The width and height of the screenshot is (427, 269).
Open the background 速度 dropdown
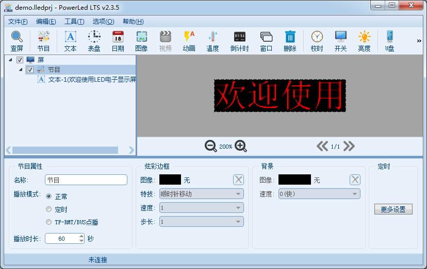click(319, 194)
